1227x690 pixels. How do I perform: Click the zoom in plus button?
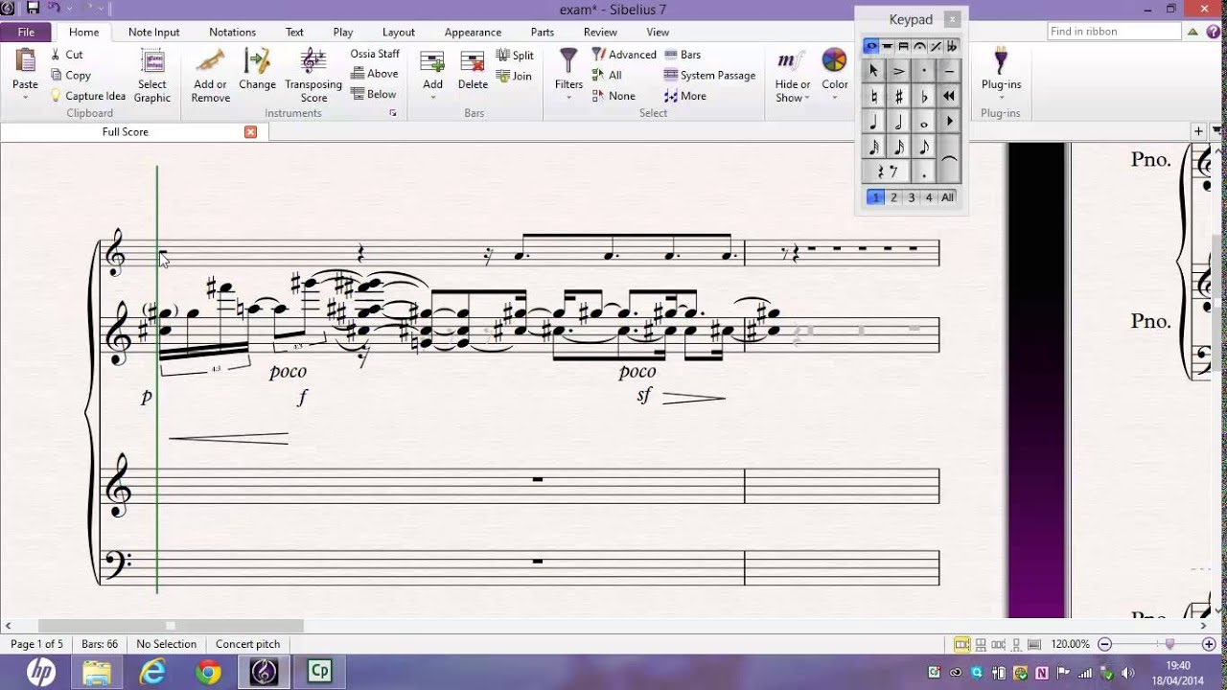pyautogui.click(x=1209, y=644)
